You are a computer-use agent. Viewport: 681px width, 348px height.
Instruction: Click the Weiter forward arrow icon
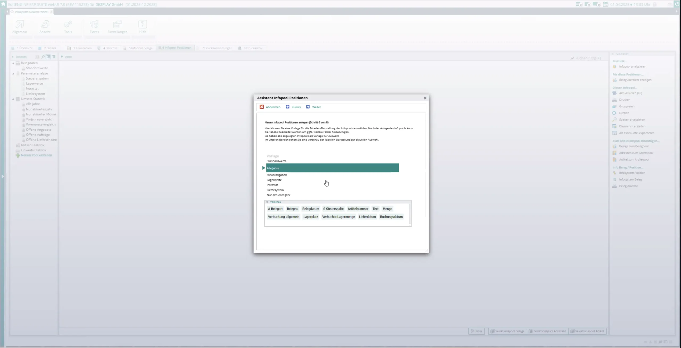pos(308,107)
